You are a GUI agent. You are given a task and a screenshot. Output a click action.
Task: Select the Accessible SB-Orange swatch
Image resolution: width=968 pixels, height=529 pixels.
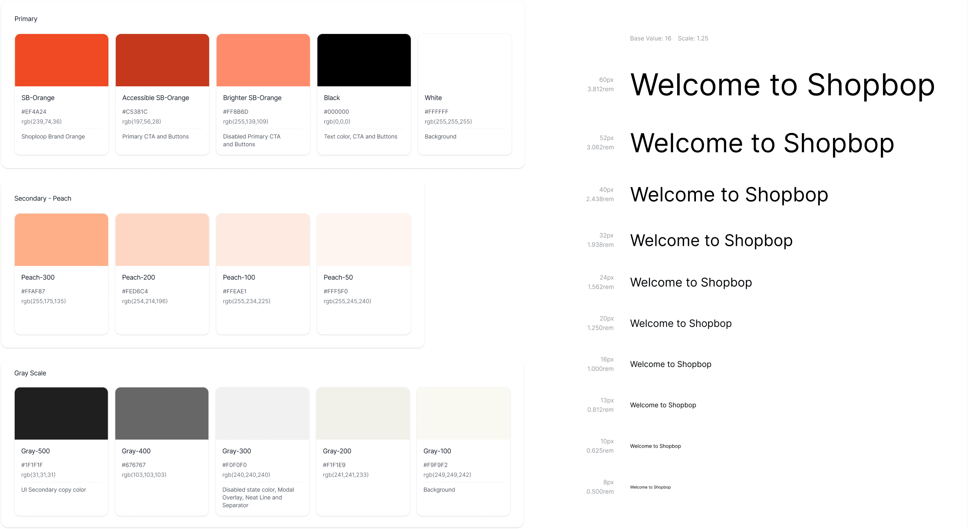click(x=162, y=60)
